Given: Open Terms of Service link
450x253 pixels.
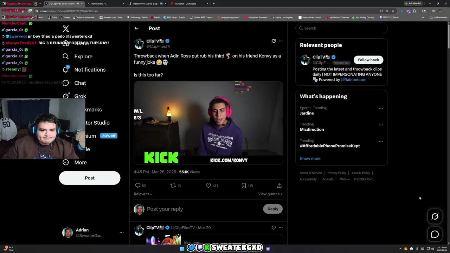Looking at the screenshot, I should [x=311, y=173].
